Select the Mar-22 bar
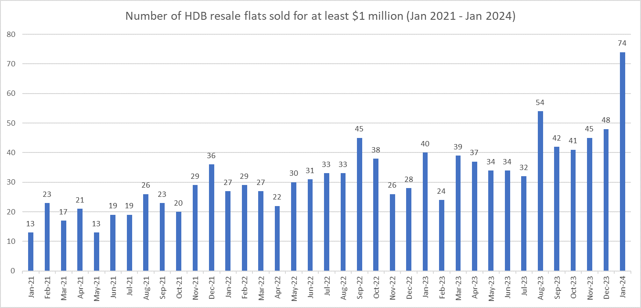The image size is (641, 308). pos(261,231)
